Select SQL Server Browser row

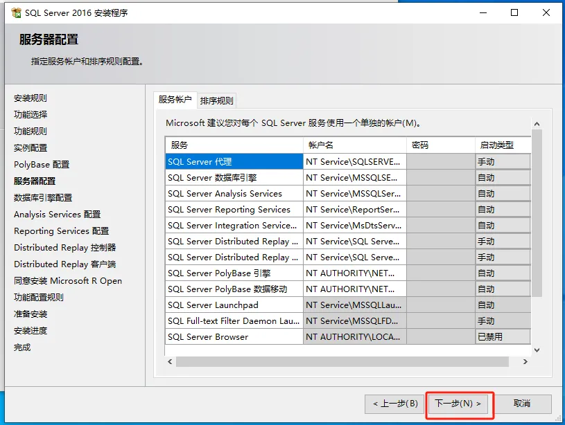pos(234,337)
